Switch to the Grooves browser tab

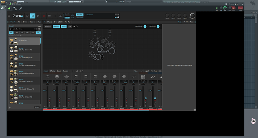pos(32,22)
